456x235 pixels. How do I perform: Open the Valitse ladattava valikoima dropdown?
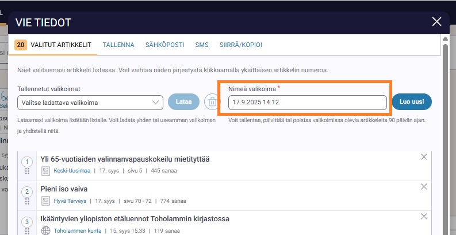click(90, 103)
